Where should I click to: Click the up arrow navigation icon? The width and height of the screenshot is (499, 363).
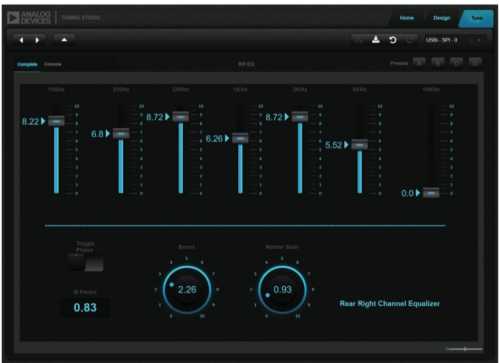point(64,40)
